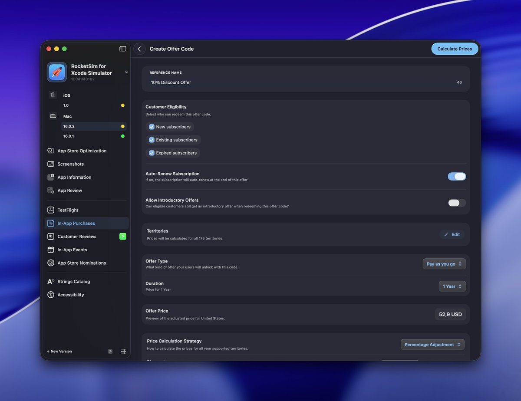
Task: Click the Accessibility figure icon
Action: pyautogui.click(x=51, y=295)
